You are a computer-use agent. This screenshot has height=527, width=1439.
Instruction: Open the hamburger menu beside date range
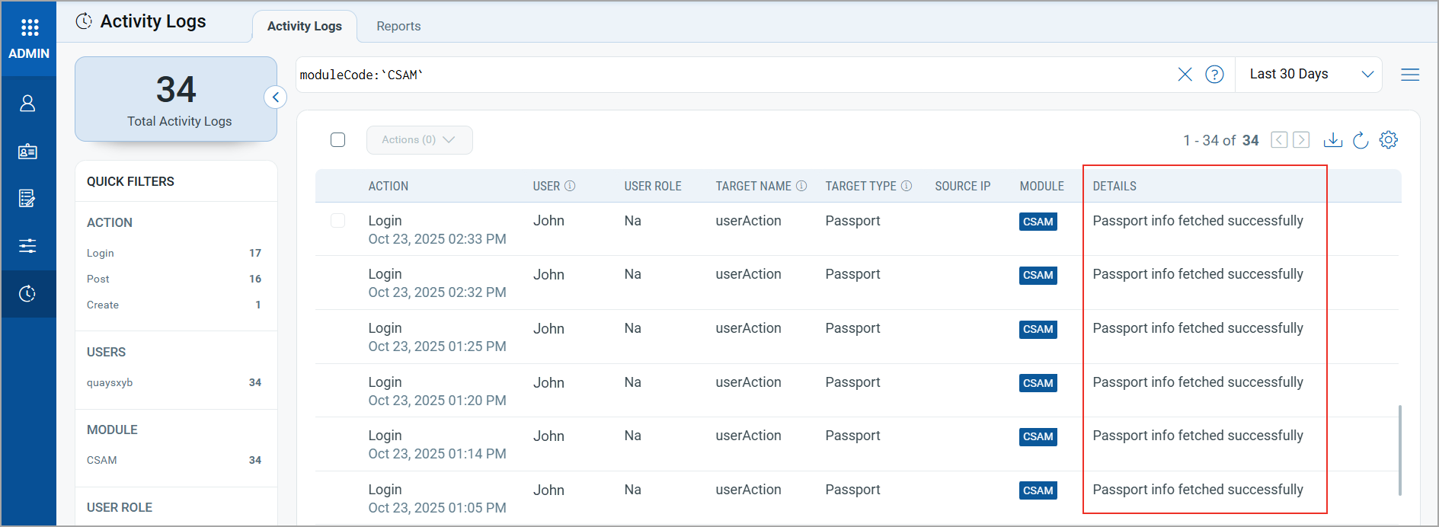[x=1409, y=75]
